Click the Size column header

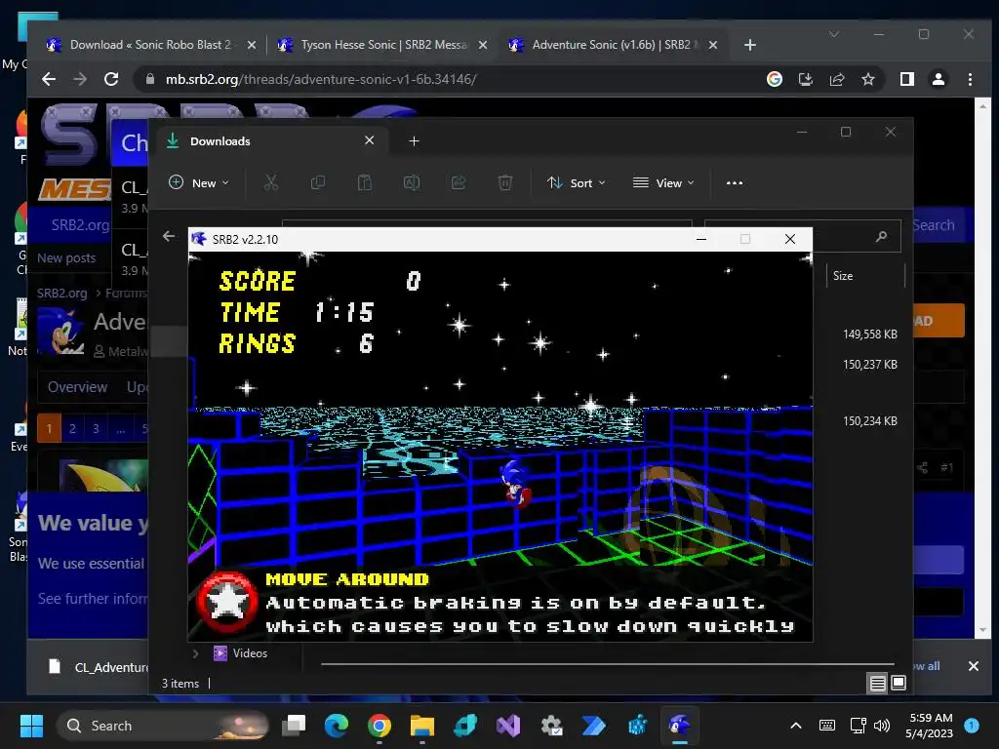click(x=843, y=276)
